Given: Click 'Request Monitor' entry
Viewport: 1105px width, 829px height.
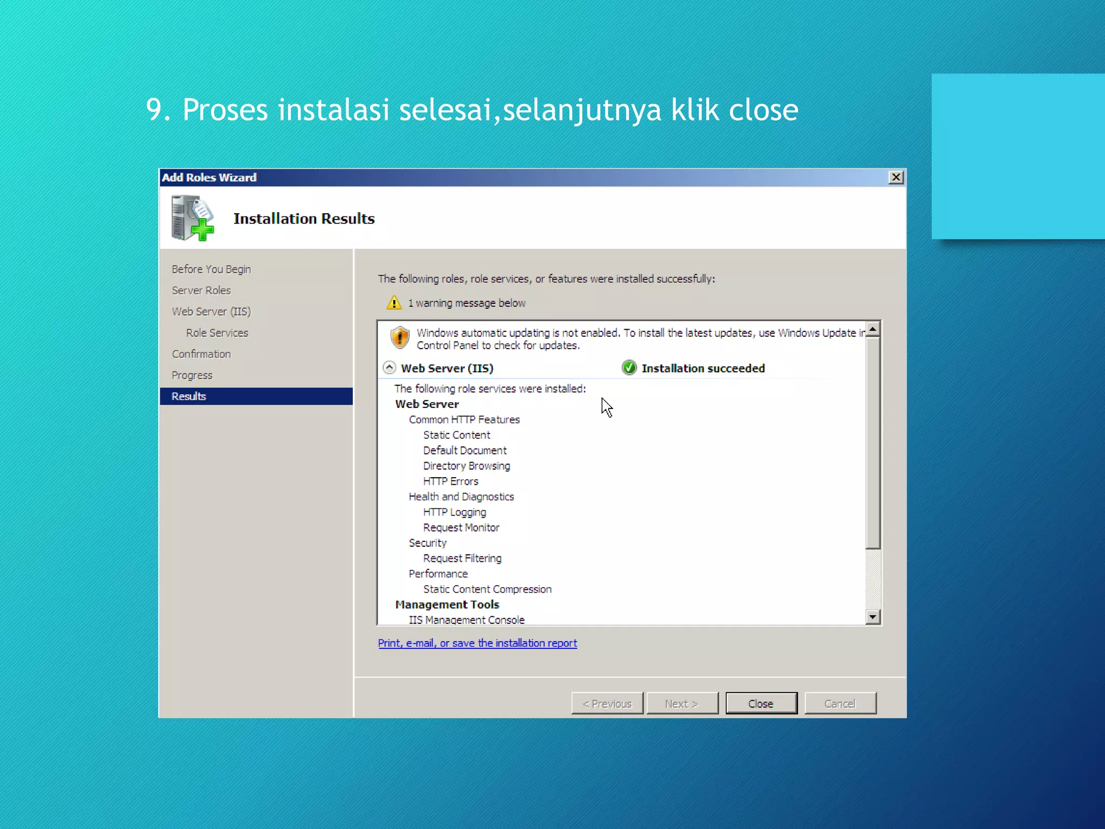Looking at the screenshot, I should click(461, 527).
